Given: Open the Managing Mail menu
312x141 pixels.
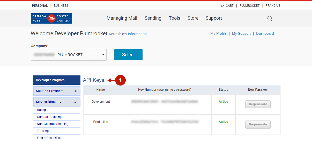Looking at the screenshot, I should coord(122,18).
